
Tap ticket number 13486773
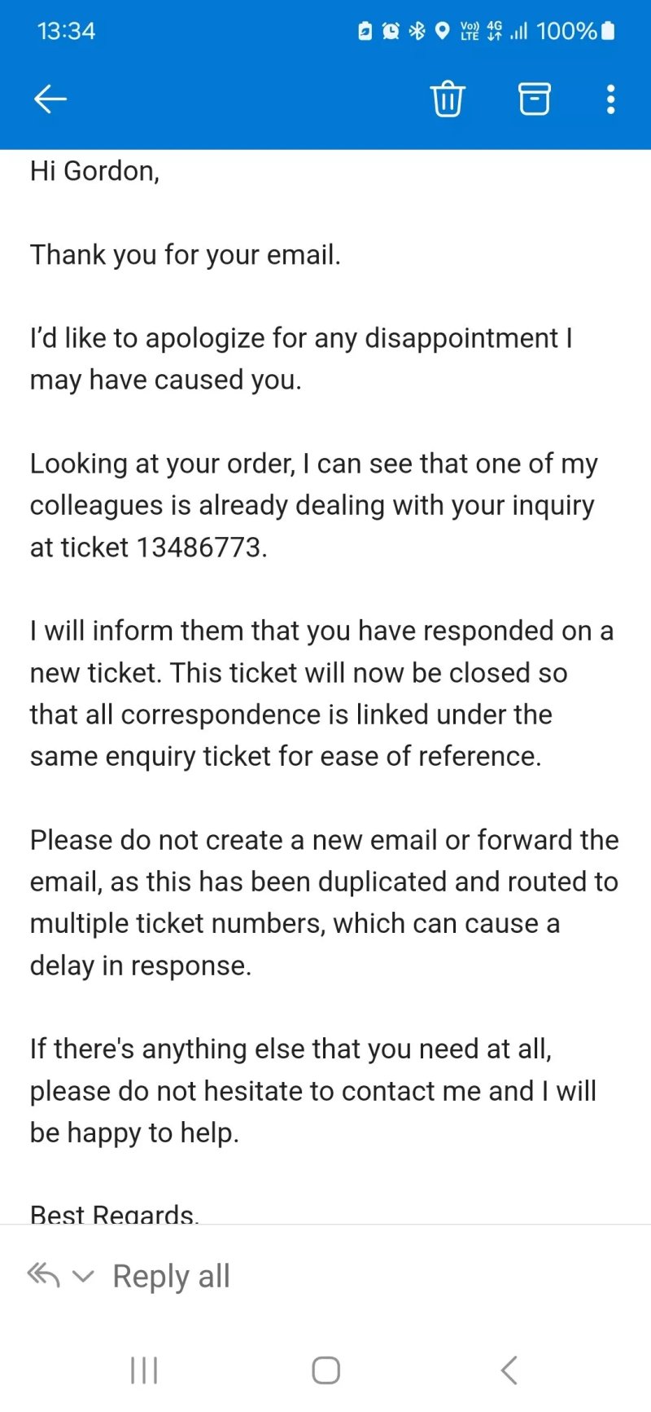point(199,547)
